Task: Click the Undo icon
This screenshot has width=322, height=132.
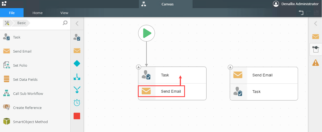Action: click(301, 13)
